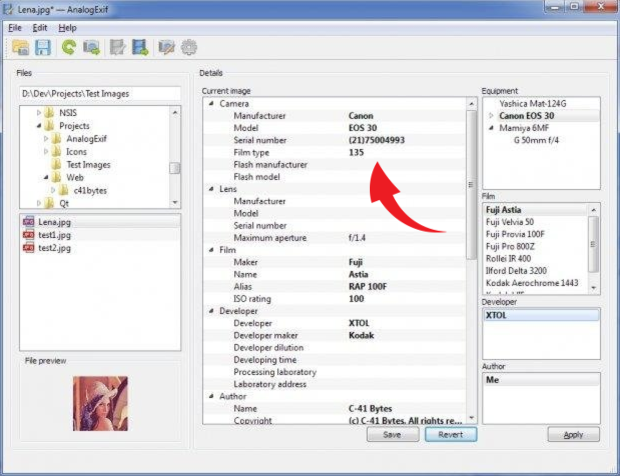
Task: Click the NSIS folder icon
Action: pyautogui.click(x=49, y=113)
